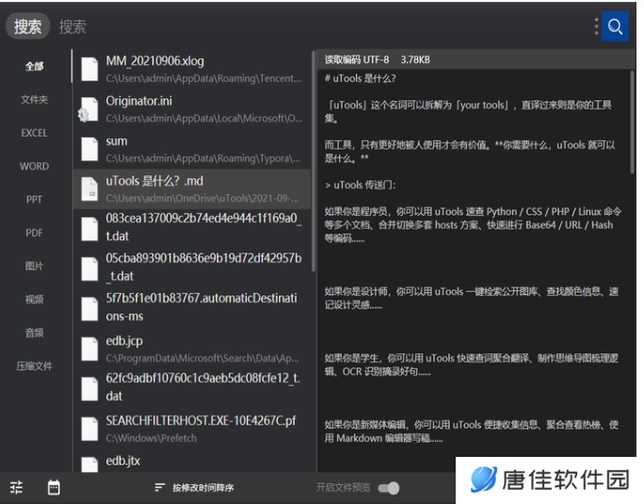Click the 05cba893901b t.dat file icon
The width and height of the screenshot is (644, 504).
(x=89, y=268)
